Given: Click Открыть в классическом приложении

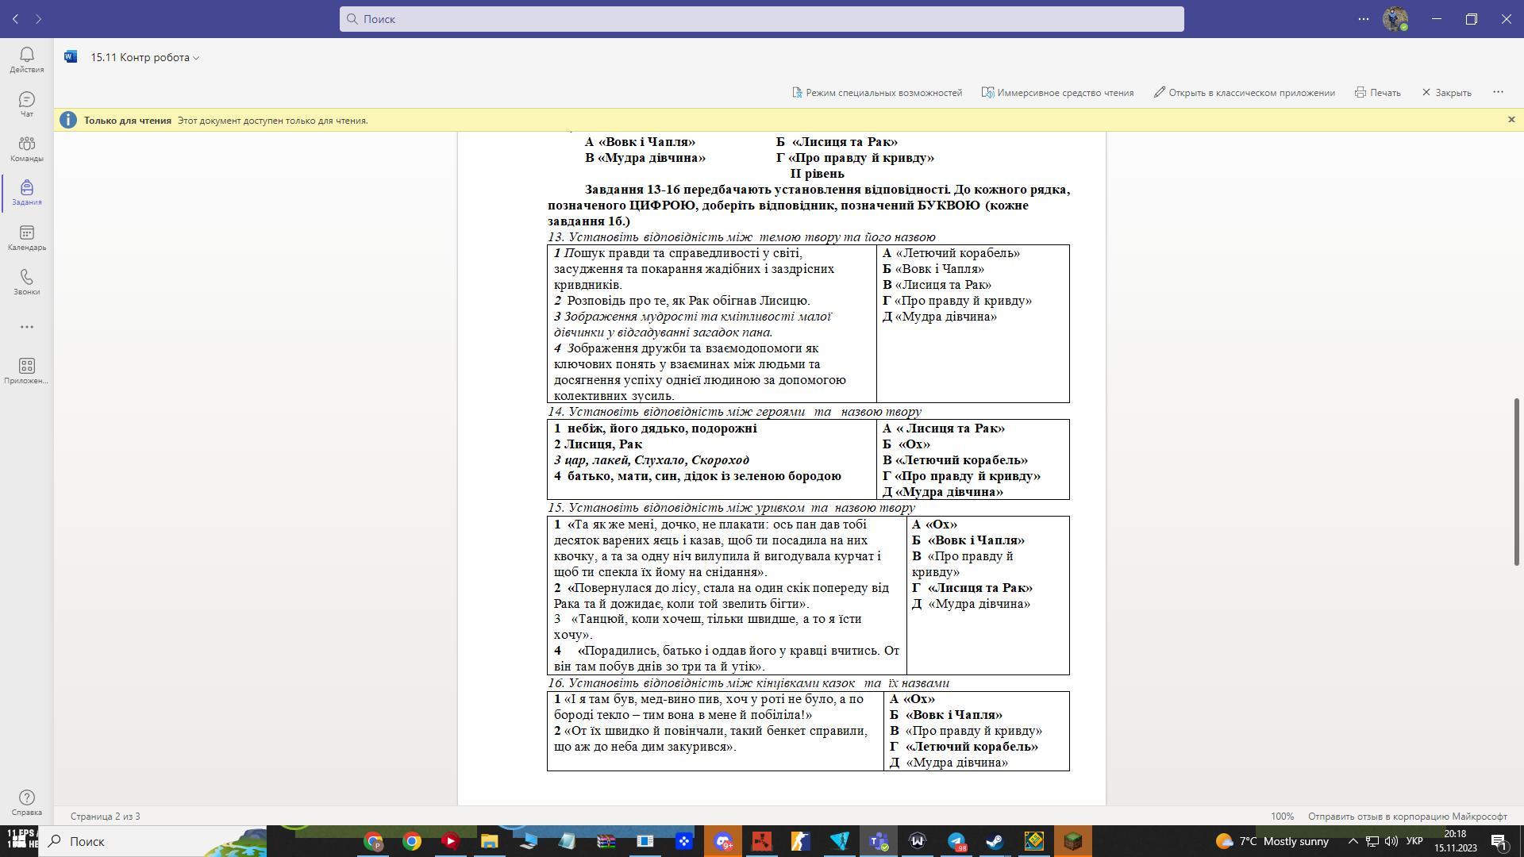Looking at the screenshot, I should (x=1245, y=93).
